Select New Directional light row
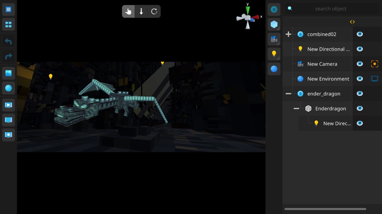Screen dimensions: 382x214 [x=329, y=49]
